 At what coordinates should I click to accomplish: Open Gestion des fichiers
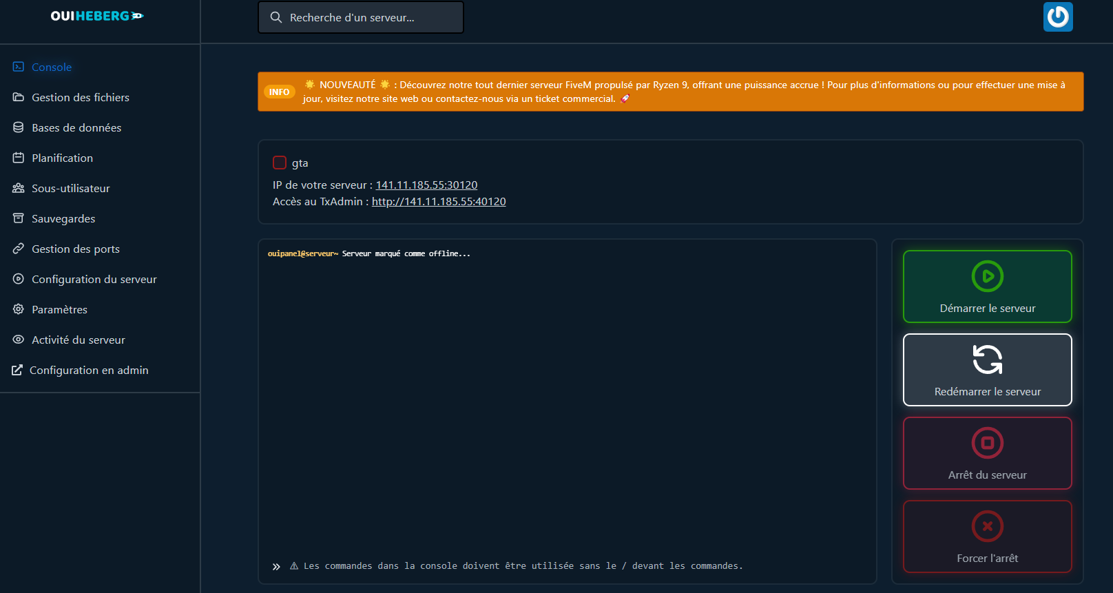[80, 97]
